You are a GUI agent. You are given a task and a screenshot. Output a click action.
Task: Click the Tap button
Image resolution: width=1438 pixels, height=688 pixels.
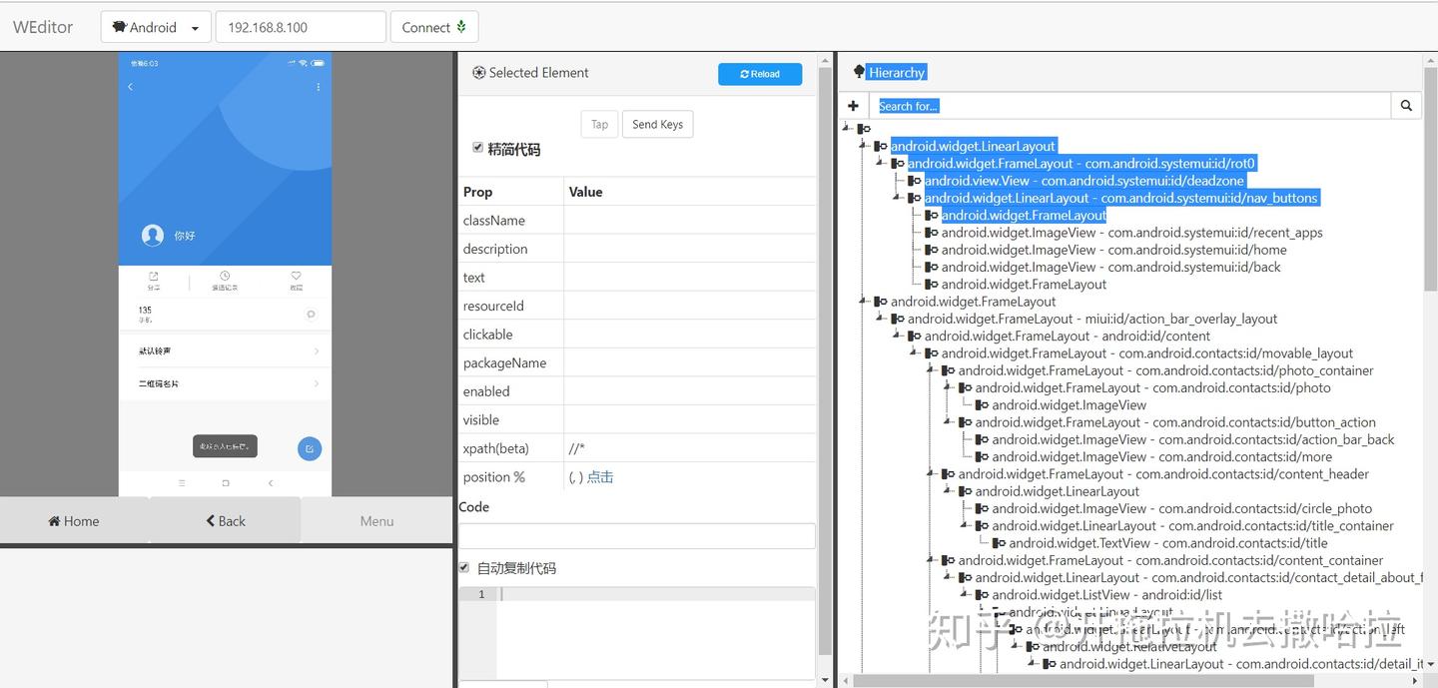pos(599,124)
